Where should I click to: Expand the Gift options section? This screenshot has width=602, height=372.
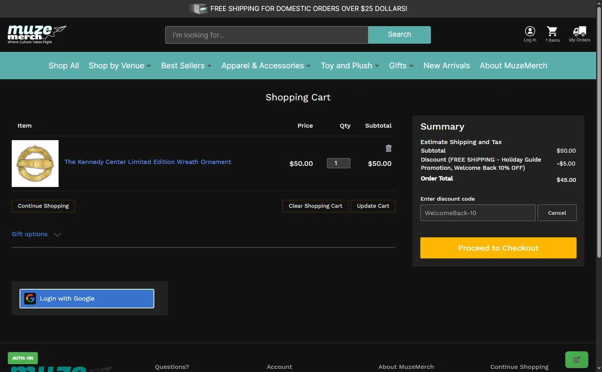(x=36, y=234)
